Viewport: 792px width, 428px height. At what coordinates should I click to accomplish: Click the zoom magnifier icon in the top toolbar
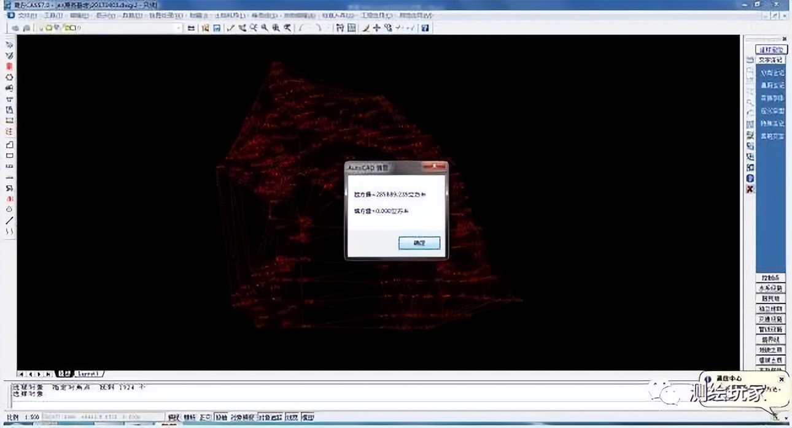tap(265, 28)
